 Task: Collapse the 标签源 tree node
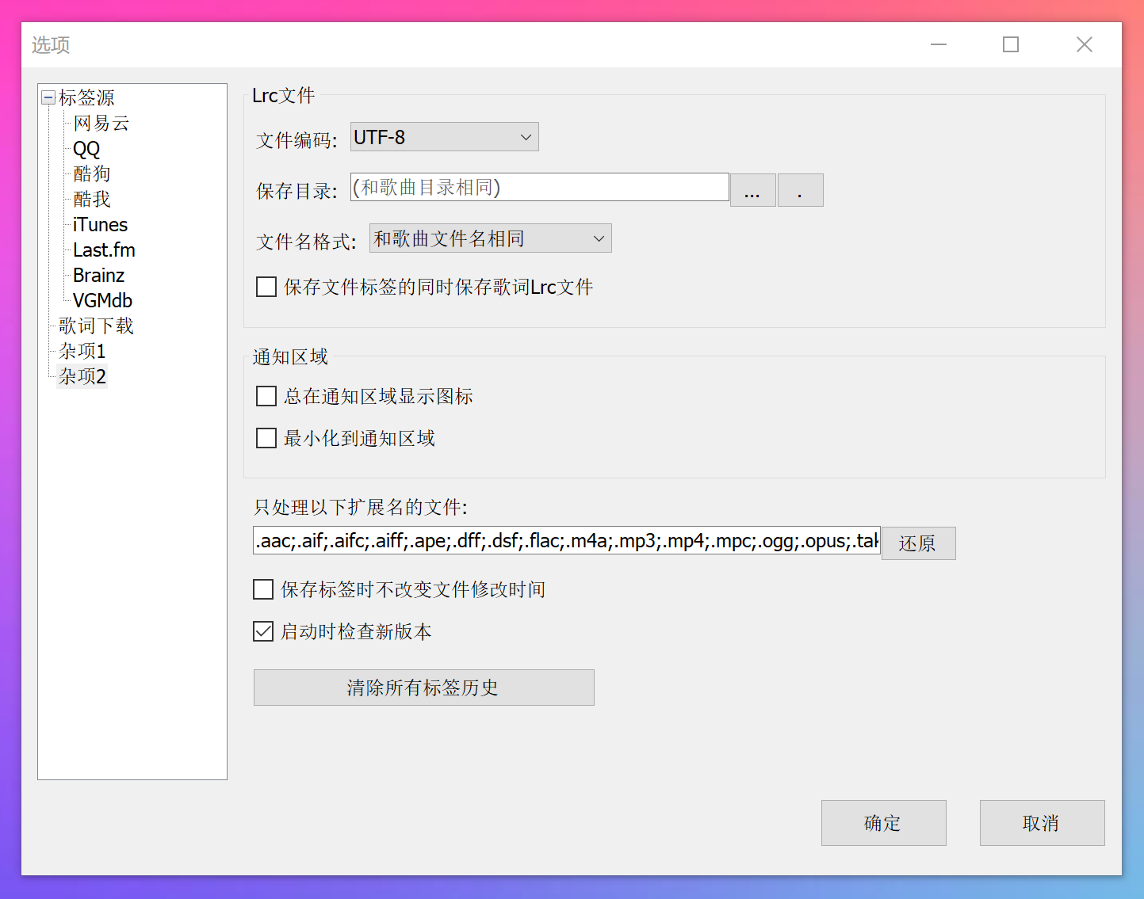pos(48,97)
